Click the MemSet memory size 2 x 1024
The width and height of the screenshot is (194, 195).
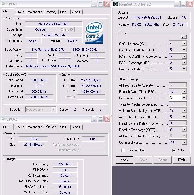pos(179,24)
